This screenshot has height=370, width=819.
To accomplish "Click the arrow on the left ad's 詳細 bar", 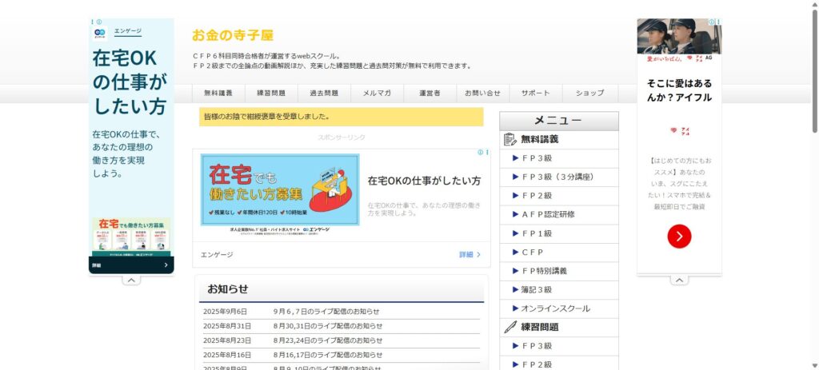I will tap(166, 265).
